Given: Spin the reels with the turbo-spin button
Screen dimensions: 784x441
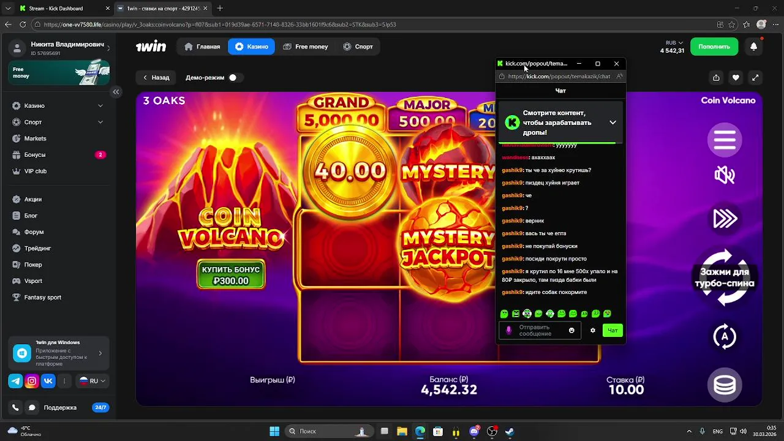Looking at the screenshot, I should tap(725, 277).
